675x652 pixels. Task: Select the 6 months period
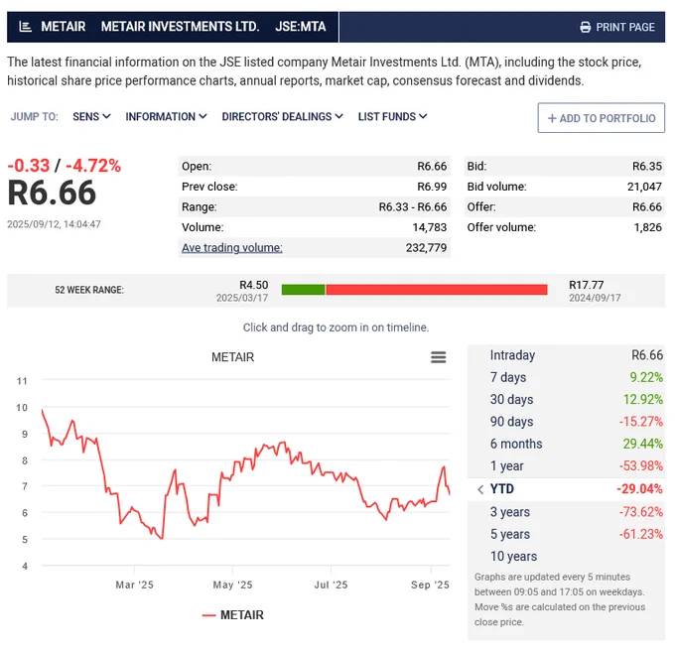coord(566,444)
